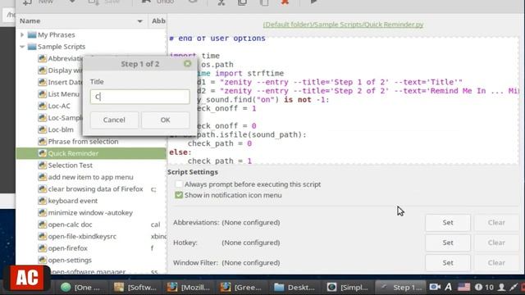Image resolution: width=525 pixels, height=295 pixels.
Task: Click script icon beside Loc-blm
Action: pos(42,129)
